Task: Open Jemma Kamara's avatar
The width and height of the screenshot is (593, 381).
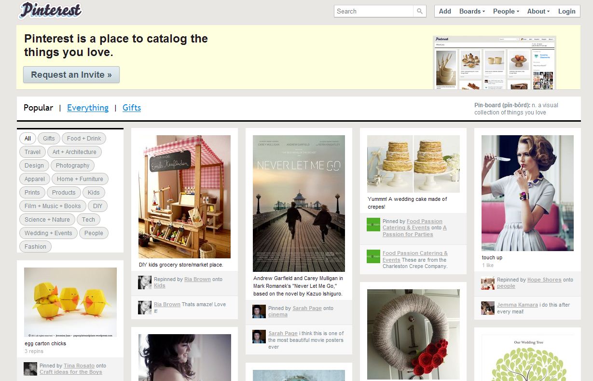Action: point(488,308)
